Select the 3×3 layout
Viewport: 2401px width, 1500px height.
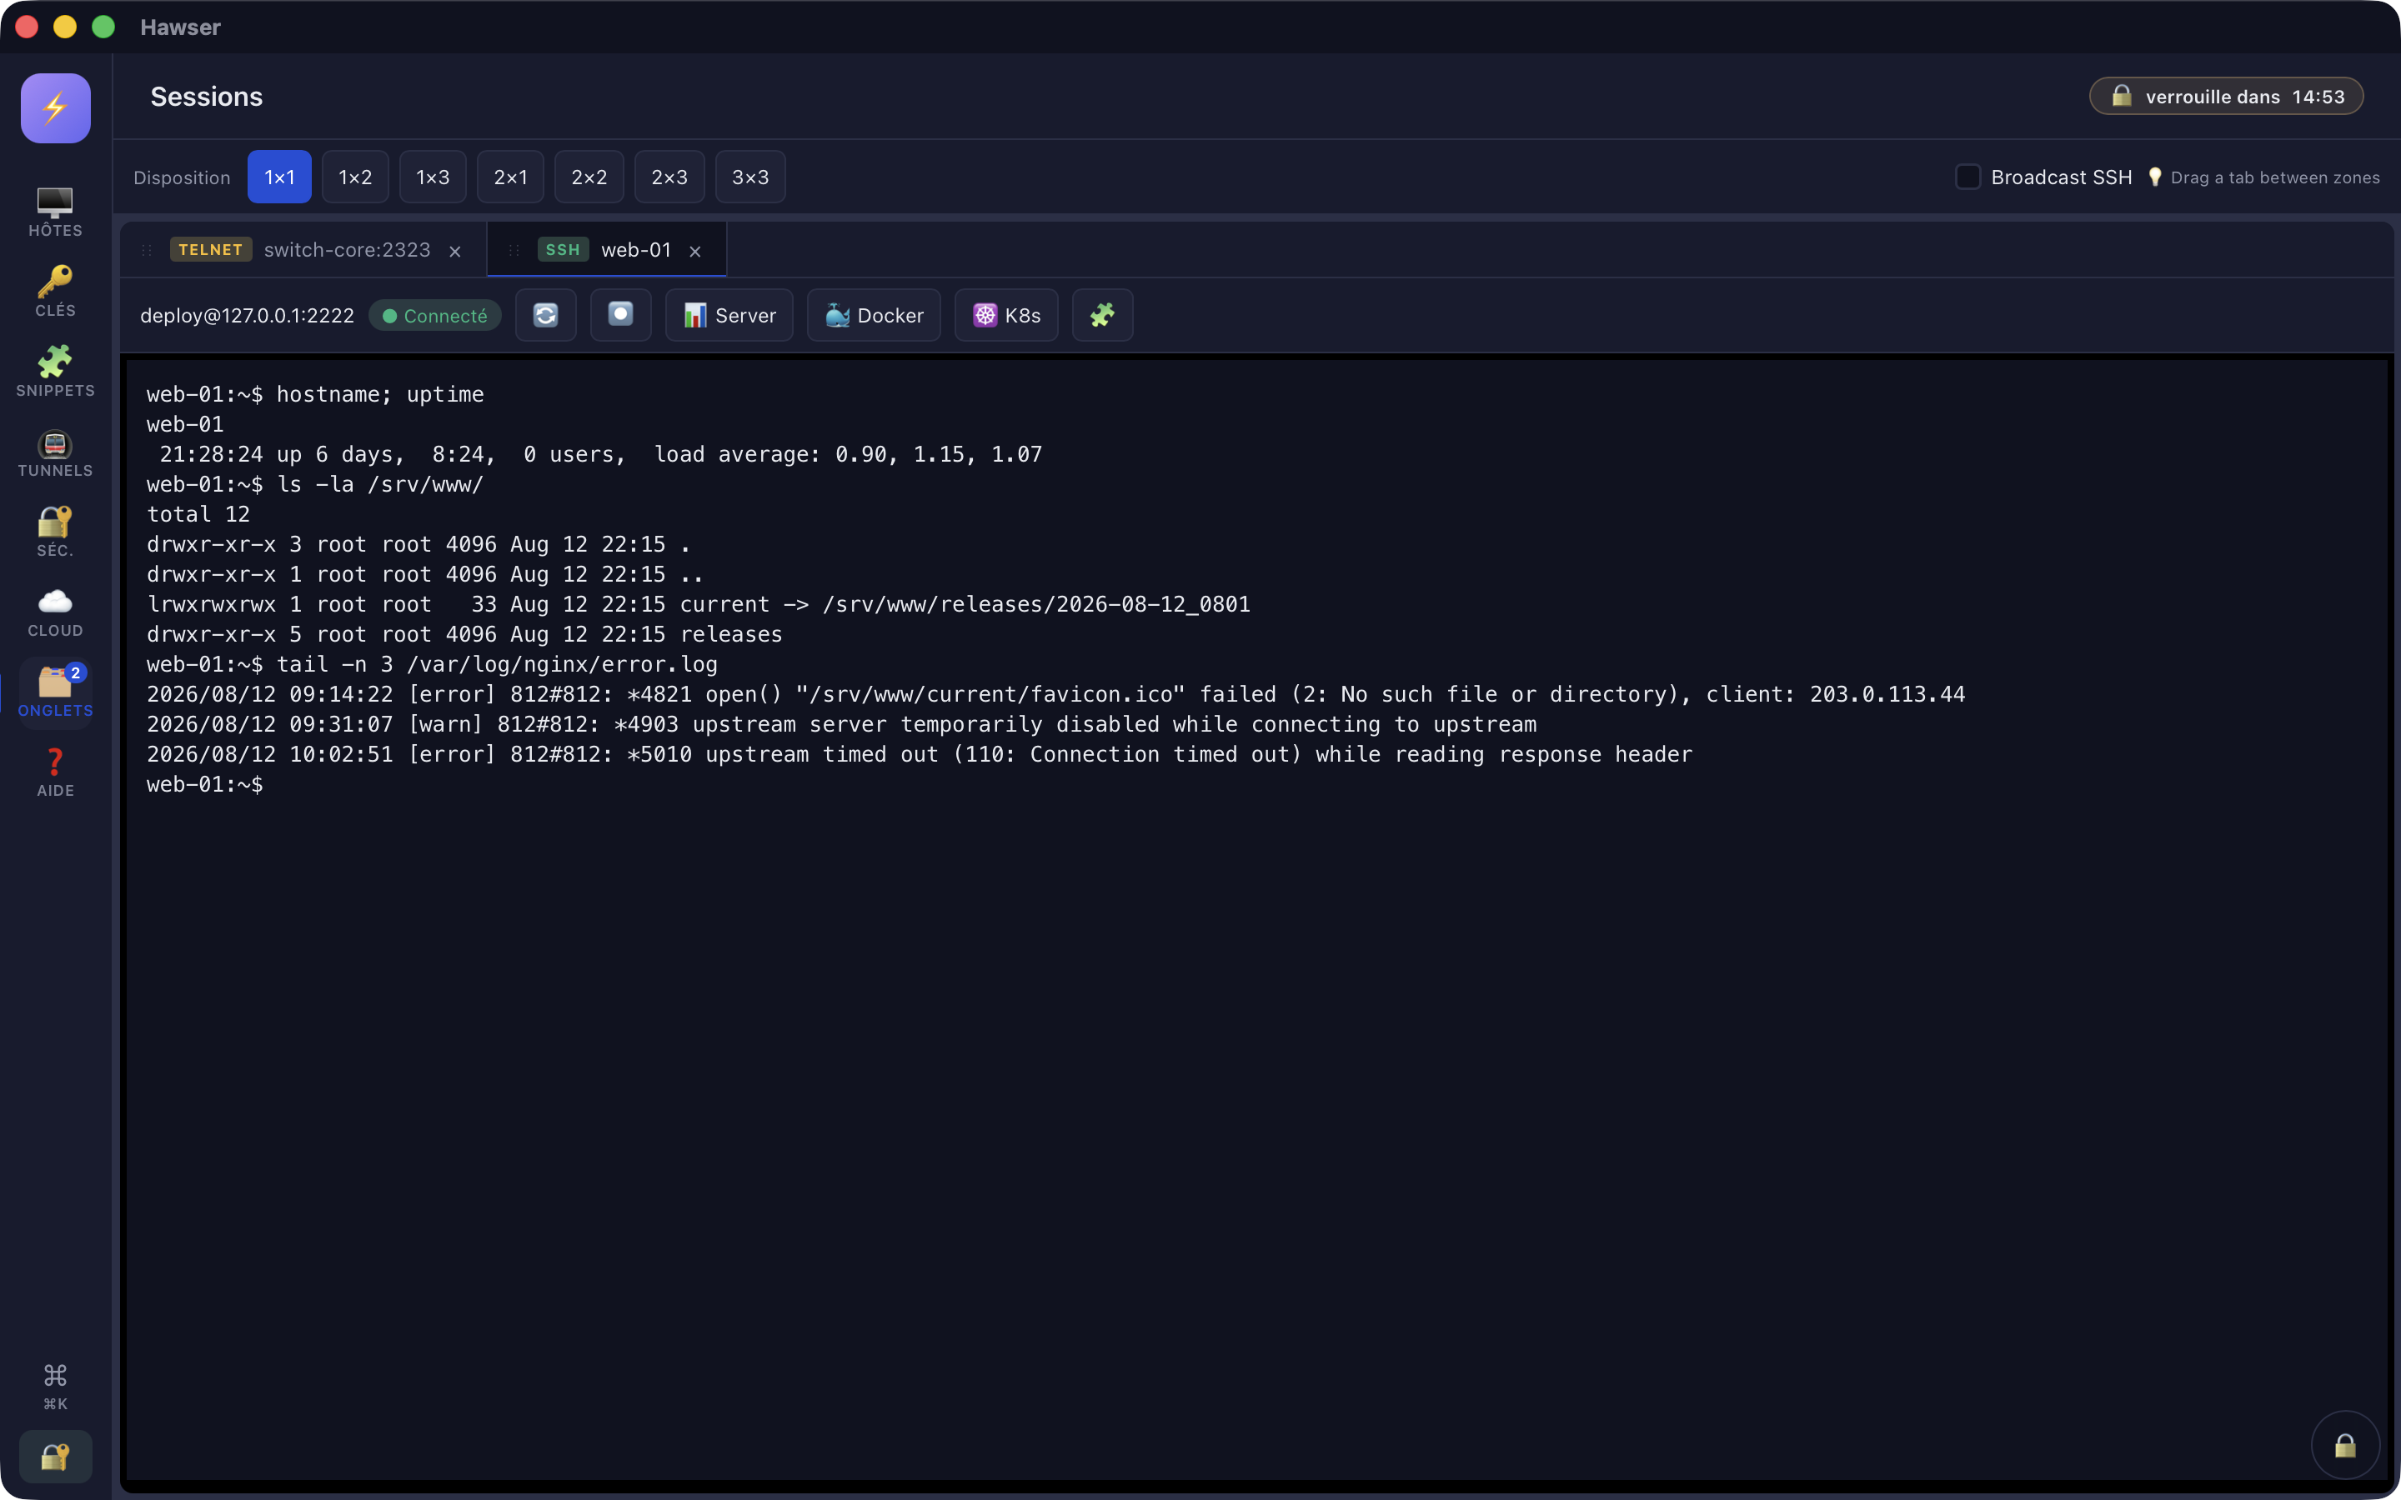pyautogui.click(x=750, y=177)
